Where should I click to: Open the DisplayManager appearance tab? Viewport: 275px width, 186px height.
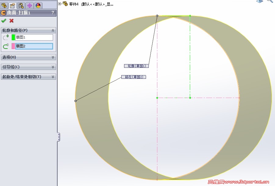38,5
